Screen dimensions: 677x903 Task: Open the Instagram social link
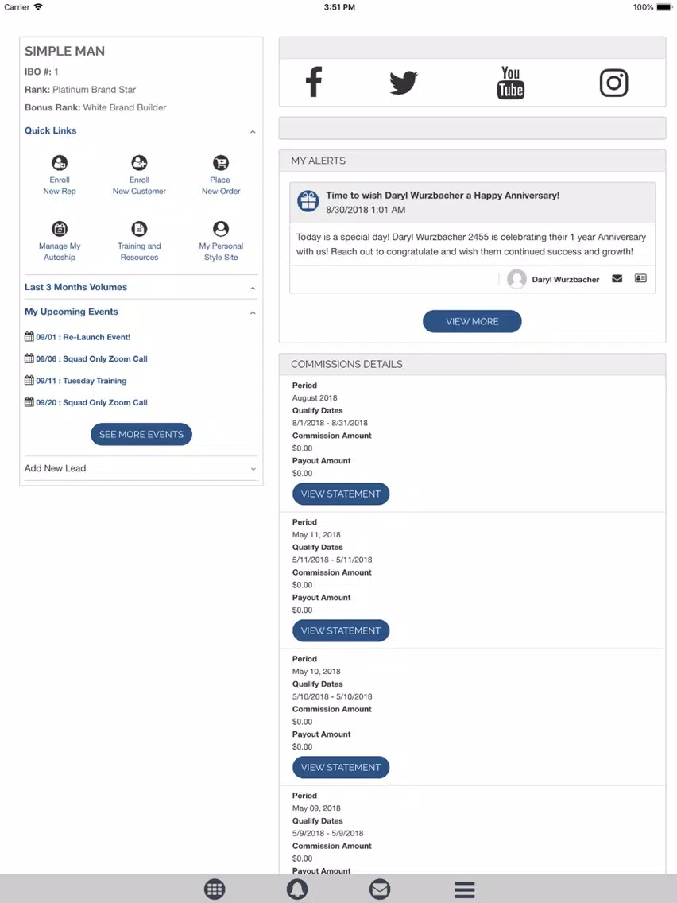point(613,83)
